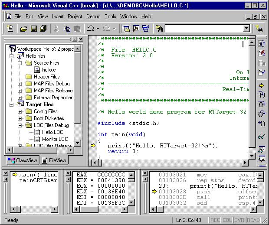Expand the Config Files folder
The height and width of the screenshot is (225, 269).
[x=20, y=111]
